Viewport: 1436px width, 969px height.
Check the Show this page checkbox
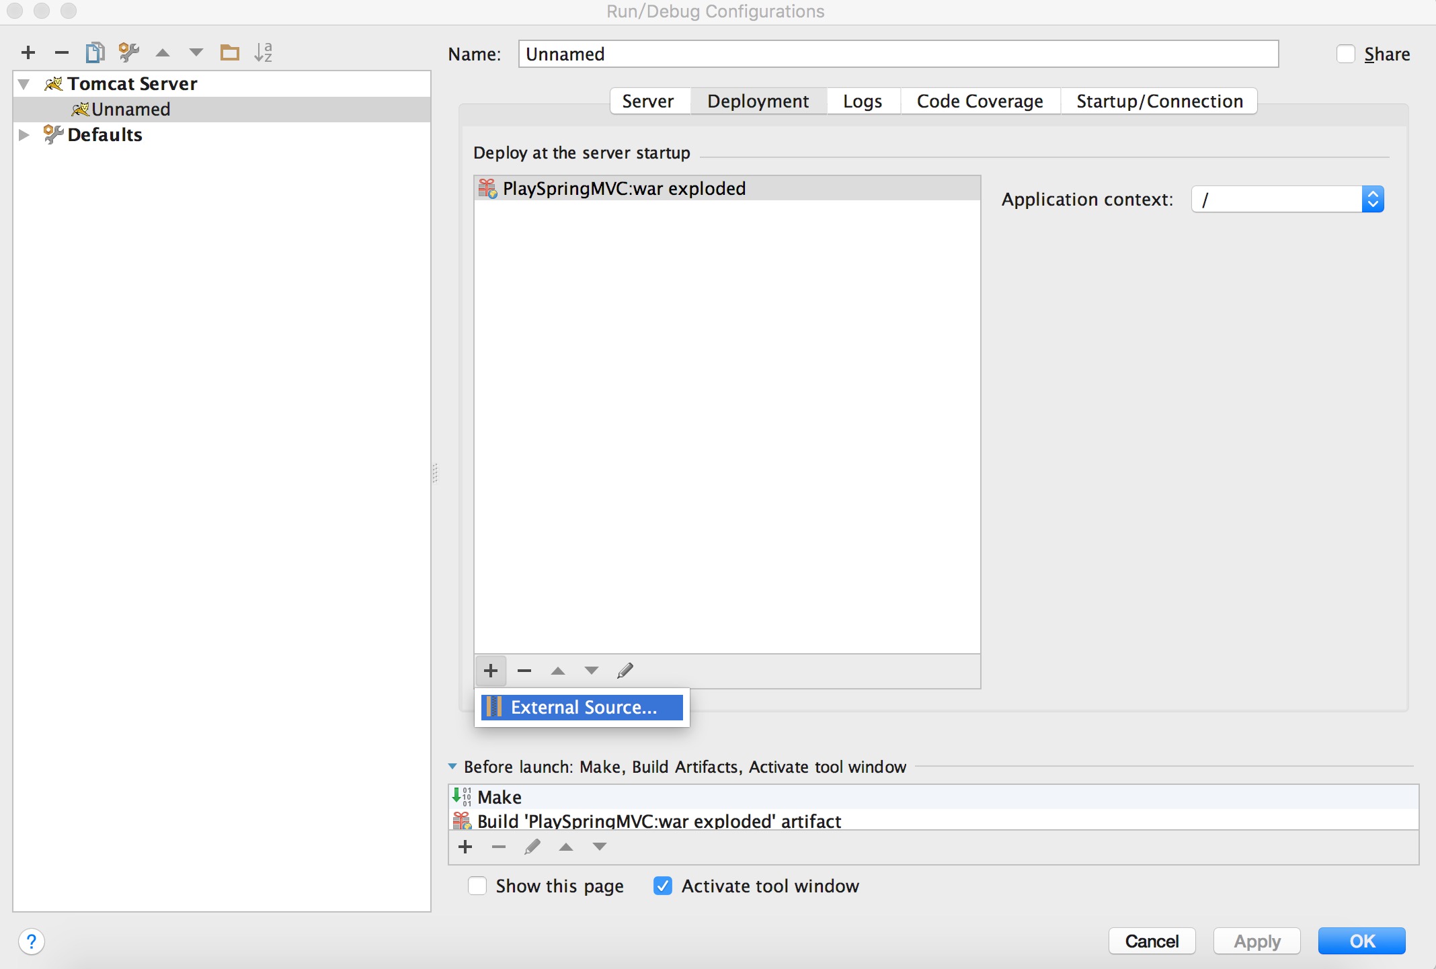pos(477,886)
